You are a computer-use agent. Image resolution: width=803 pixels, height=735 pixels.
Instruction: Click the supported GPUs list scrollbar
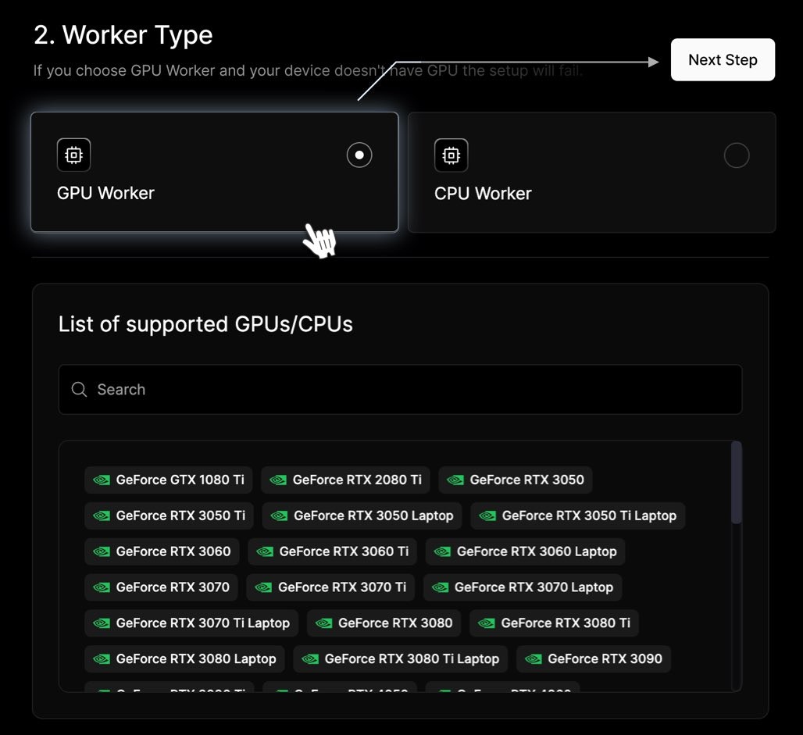point(737,482)
